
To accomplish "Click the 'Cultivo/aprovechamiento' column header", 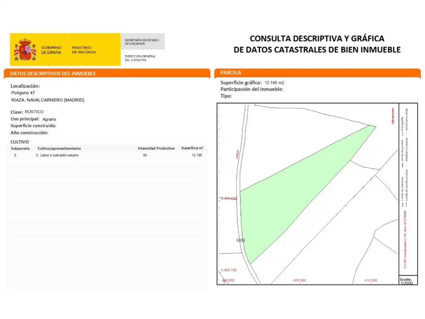I will click(x=59, y=148).
